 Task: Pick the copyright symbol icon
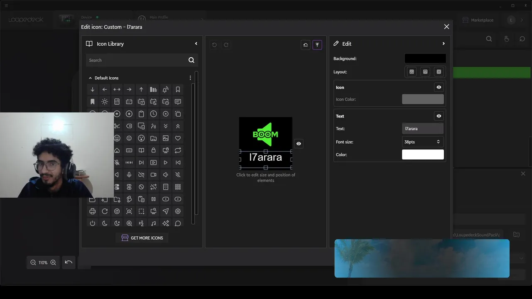pos(117,211)
